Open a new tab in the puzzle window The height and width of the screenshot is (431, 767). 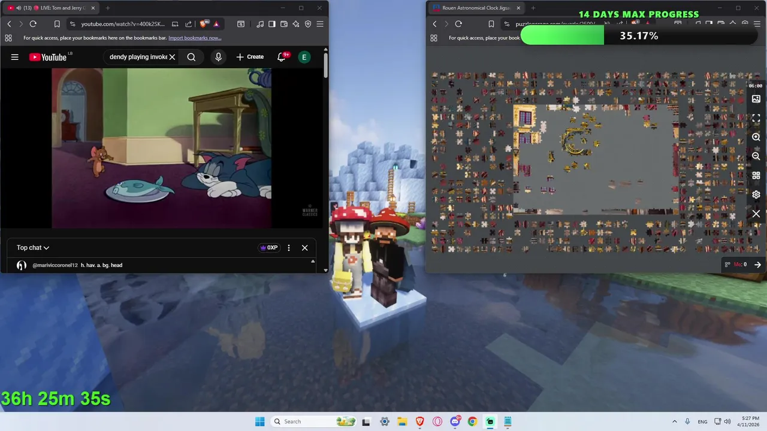tap(533, 8)
